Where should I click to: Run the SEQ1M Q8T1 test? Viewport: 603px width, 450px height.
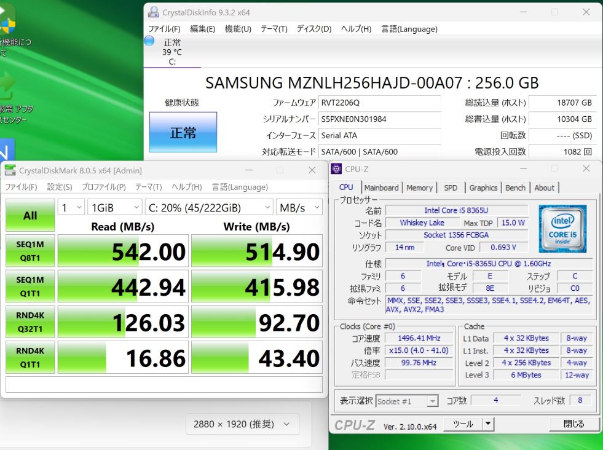tap(30, 251)
